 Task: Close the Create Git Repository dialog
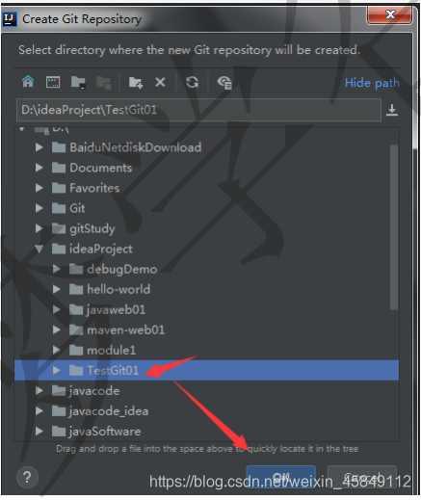[x=389, y=14]
